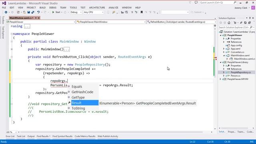Click the Navigate Backward toolbar icon

[6, 12]
